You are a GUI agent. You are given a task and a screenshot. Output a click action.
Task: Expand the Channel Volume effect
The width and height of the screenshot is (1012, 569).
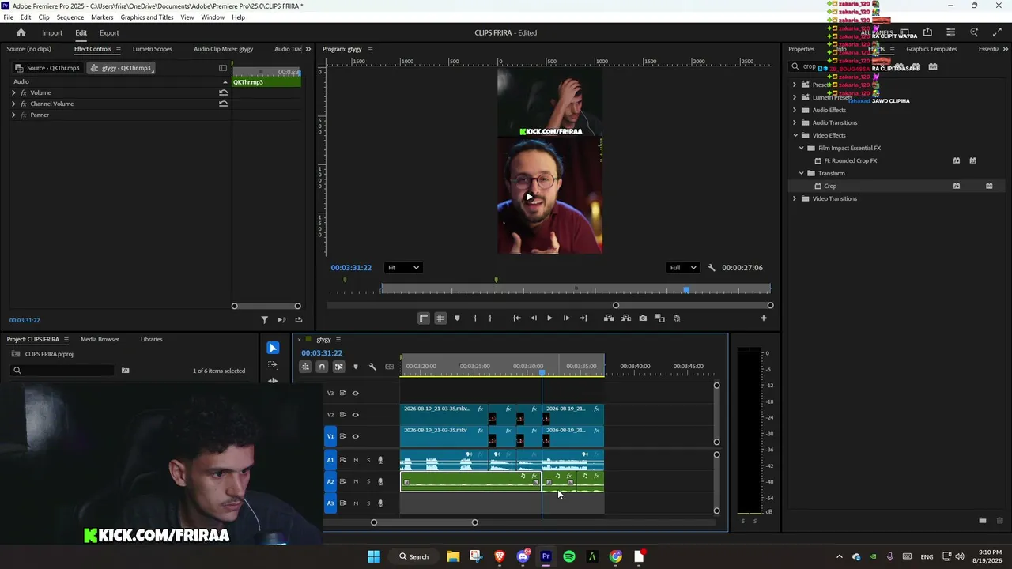[x=13, y=104]
